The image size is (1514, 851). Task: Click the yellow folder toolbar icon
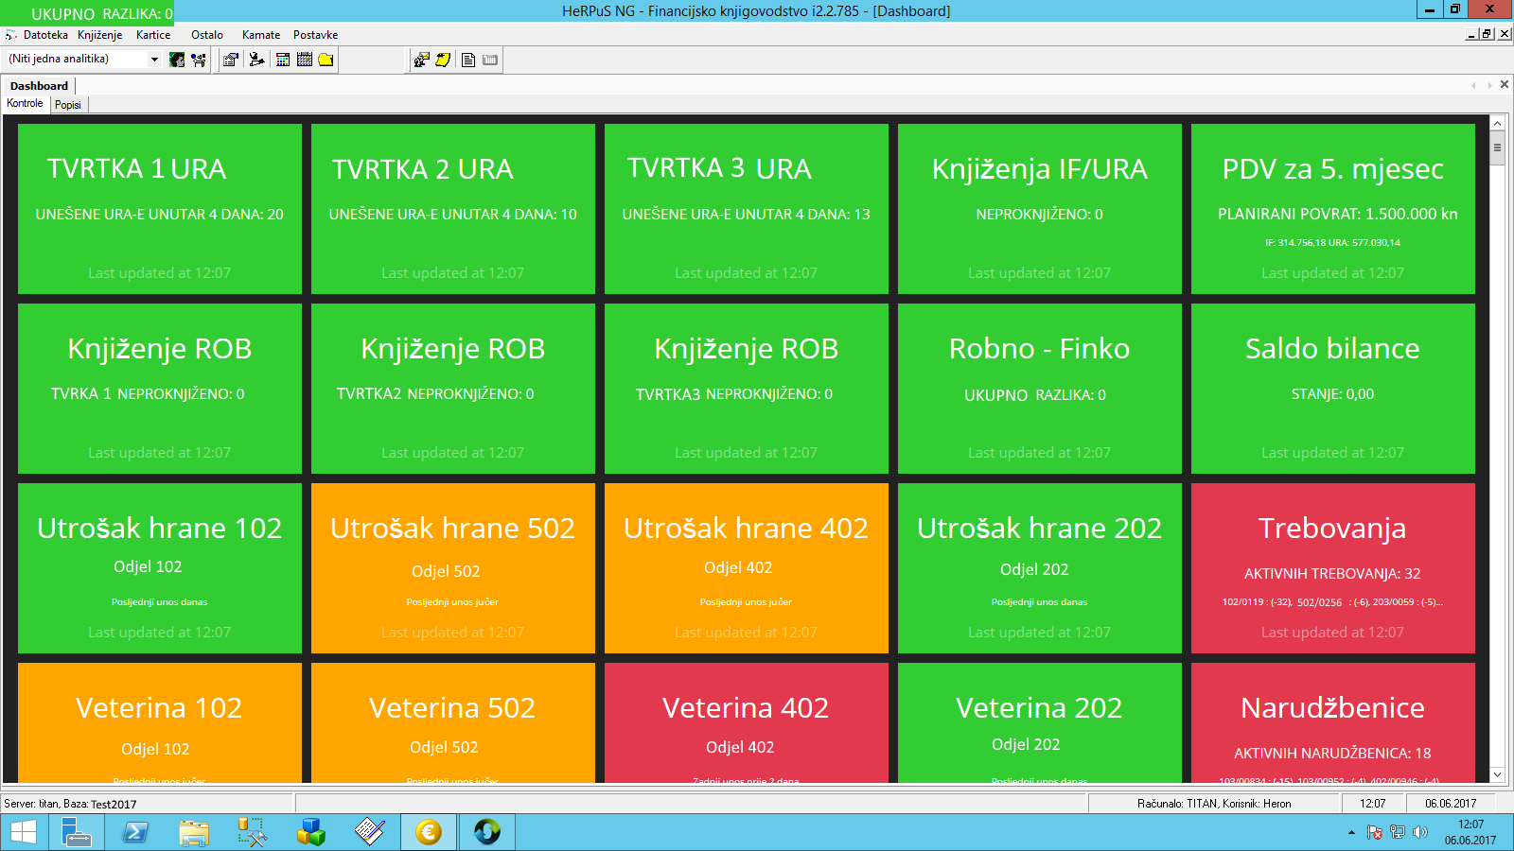(326, 60)
